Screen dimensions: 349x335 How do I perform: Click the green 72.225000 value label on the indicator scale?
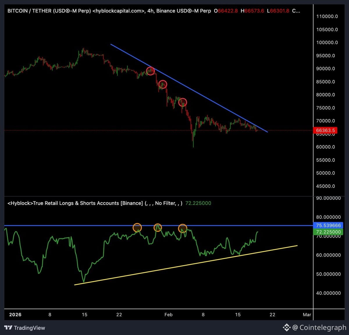[328, 232]
